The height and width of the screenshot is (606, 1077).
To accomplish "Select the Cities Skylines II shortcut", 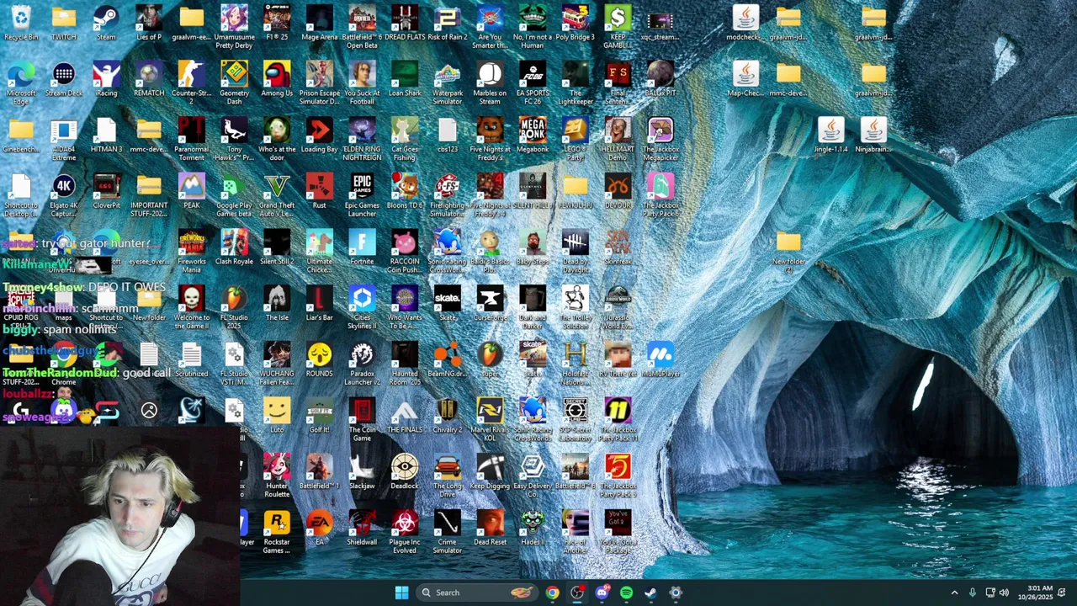I will point(362,308).
